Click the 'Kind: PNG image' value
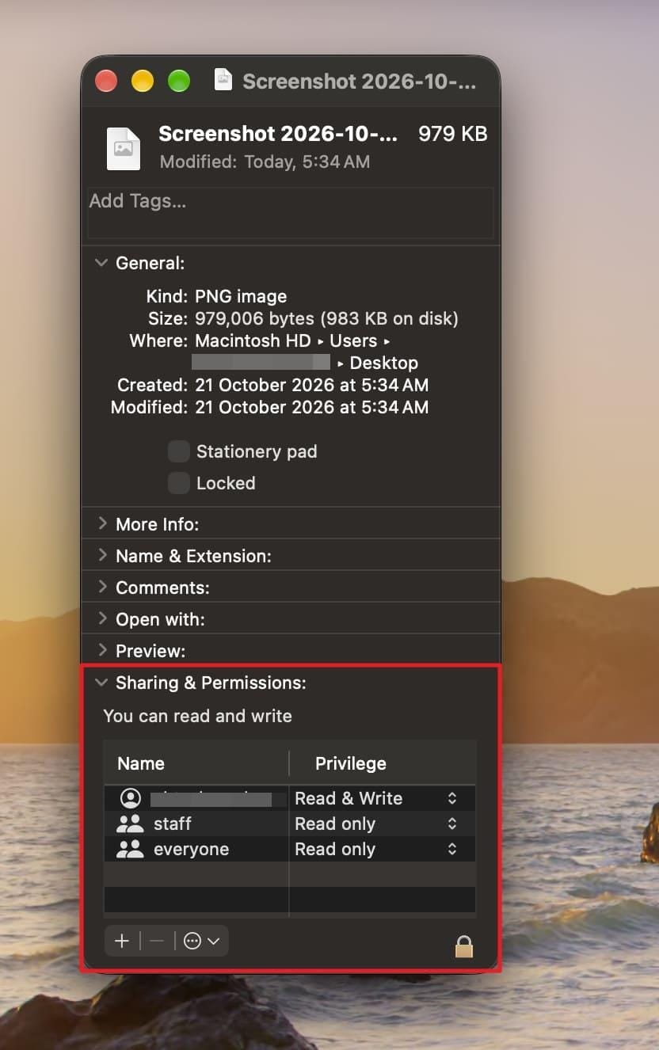Screen dimensions: 659x1050 pyautogui.click(x=241, y=297)
